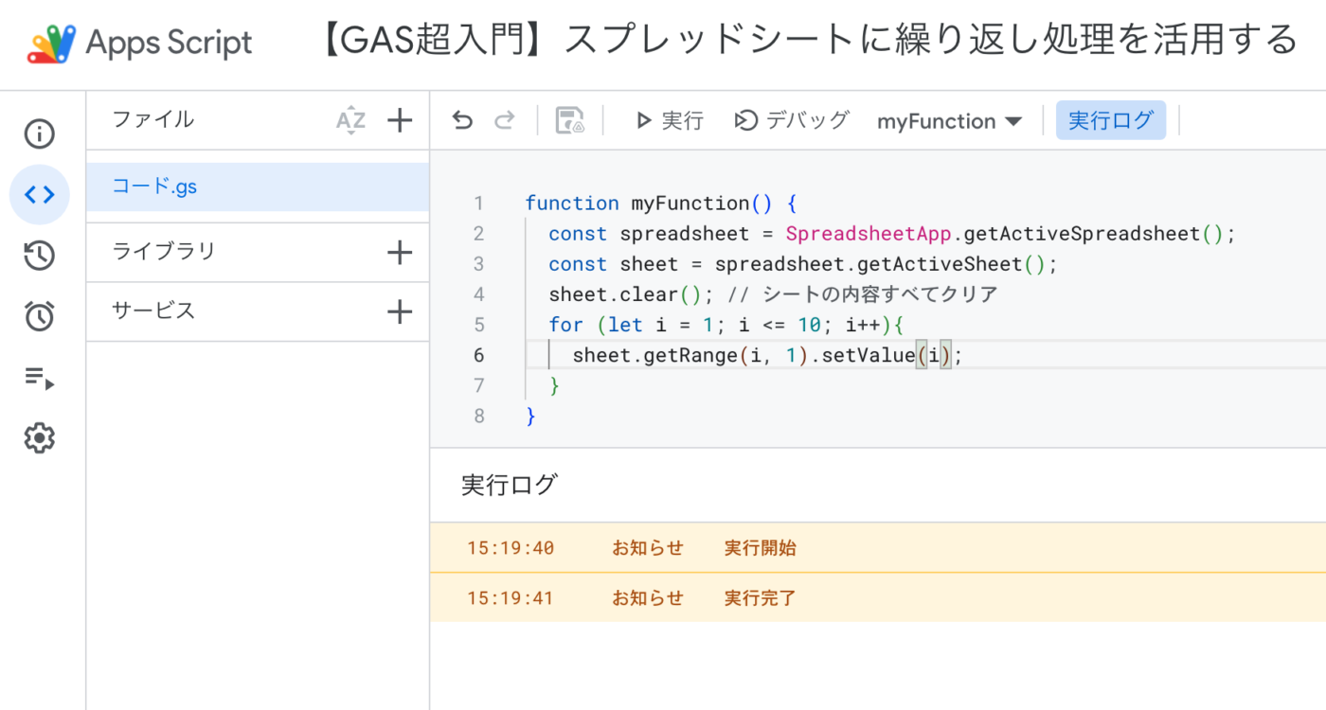1326x710 pixels.
Task: Run the script with 実行 button
Action: [x=670, y=120]
